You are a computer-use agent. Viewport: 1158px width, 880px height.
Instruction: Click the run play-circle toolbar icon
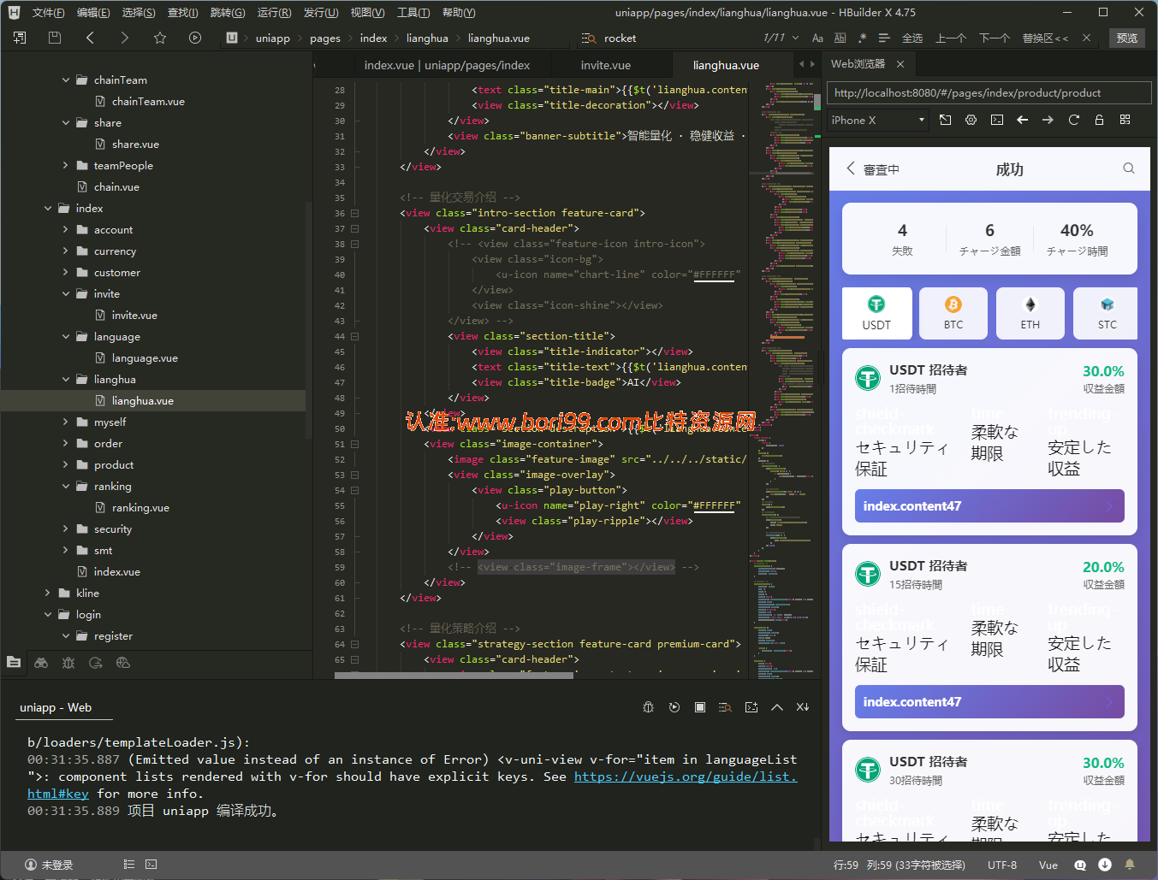(195, 38)
